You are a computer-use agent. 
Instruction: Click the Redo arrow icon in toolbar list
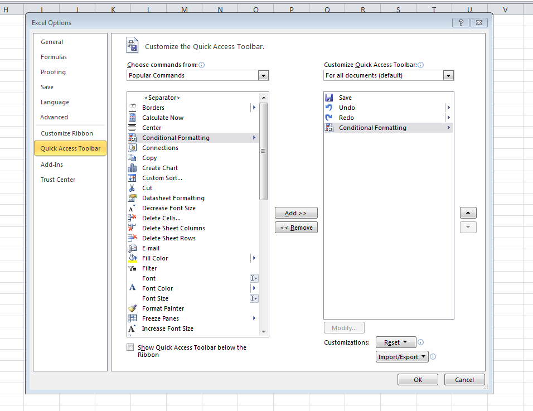click(x=329, y=118)
